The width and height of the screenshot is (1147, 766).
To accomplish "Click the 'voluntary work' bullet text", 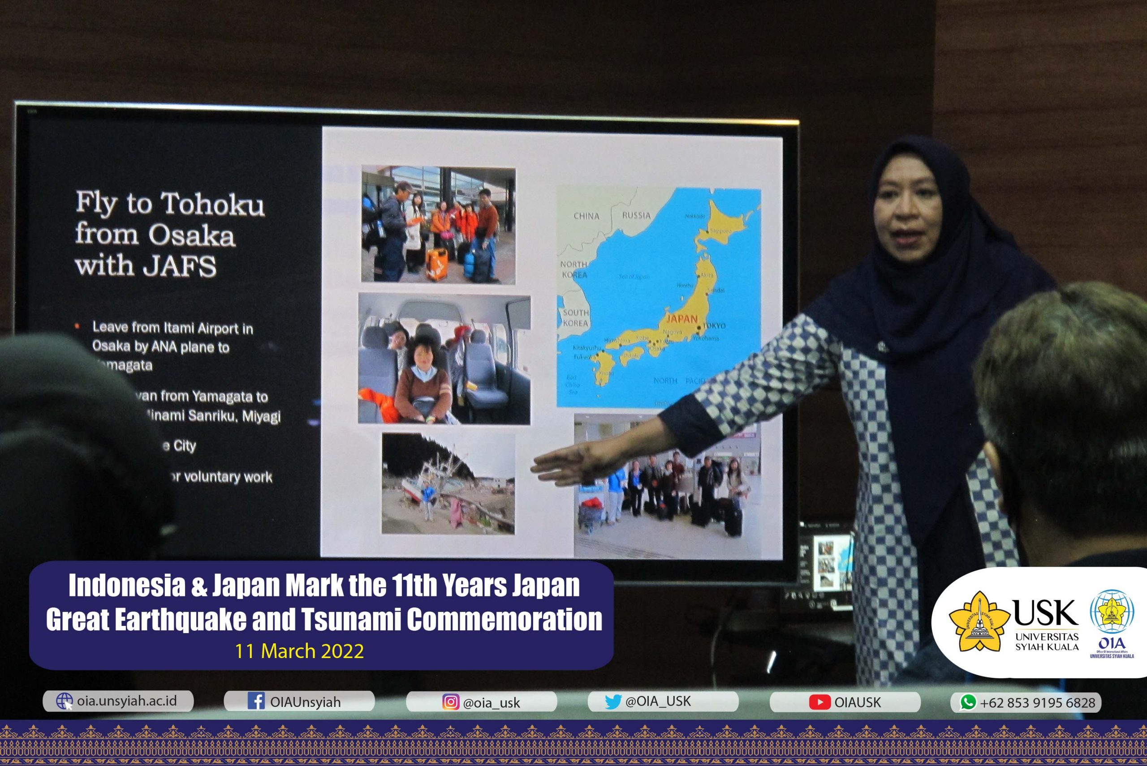I will point(228,476).
